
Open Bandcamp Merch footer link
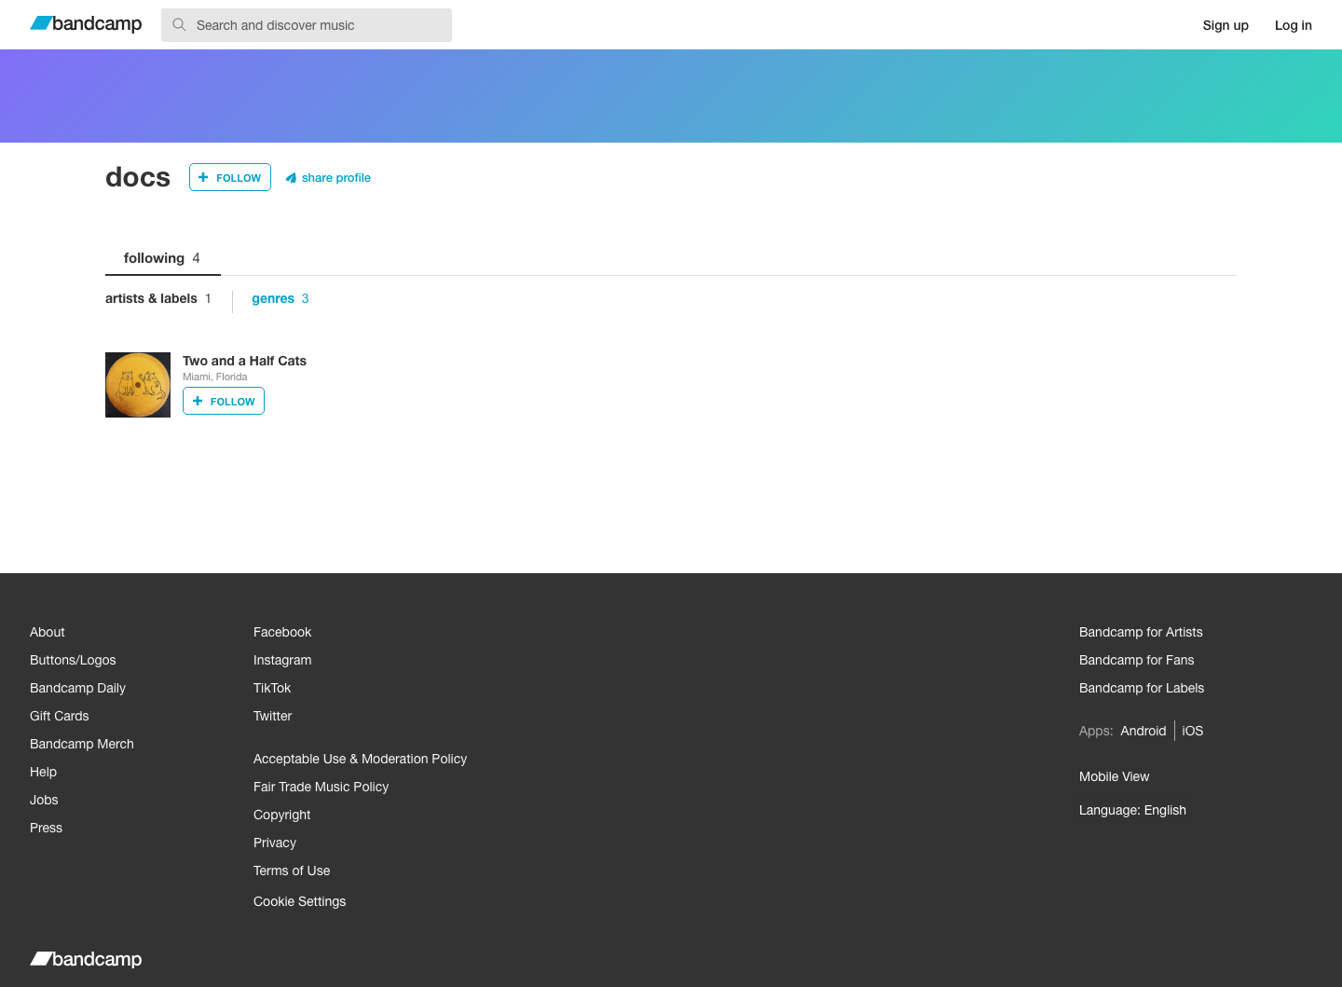pyautogui.click(x=82, y=744)
